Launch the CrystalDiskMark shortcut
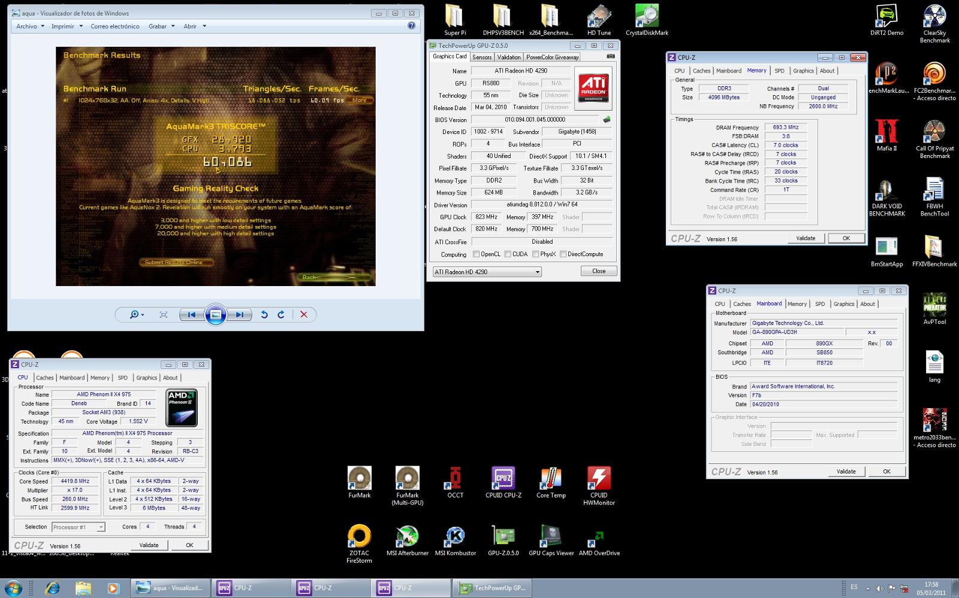The width and height of the screenshot is (959, 598). click(647, 17)
